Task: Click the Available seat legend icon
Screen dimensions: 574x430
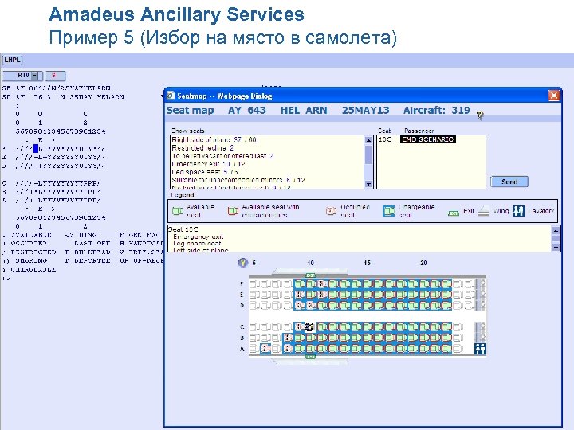Action: 178,211
